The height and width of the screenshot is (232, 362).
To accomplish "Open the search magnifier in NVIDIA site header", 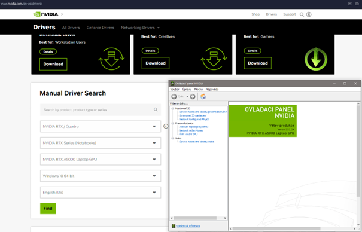I will pyautogui.click(x=302, y=14).
